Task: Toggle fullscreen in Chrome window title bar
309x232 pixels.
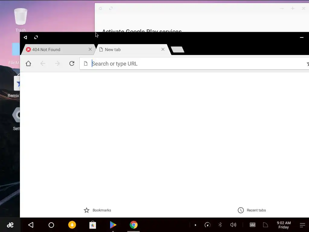Action: [x=36, y=37]
